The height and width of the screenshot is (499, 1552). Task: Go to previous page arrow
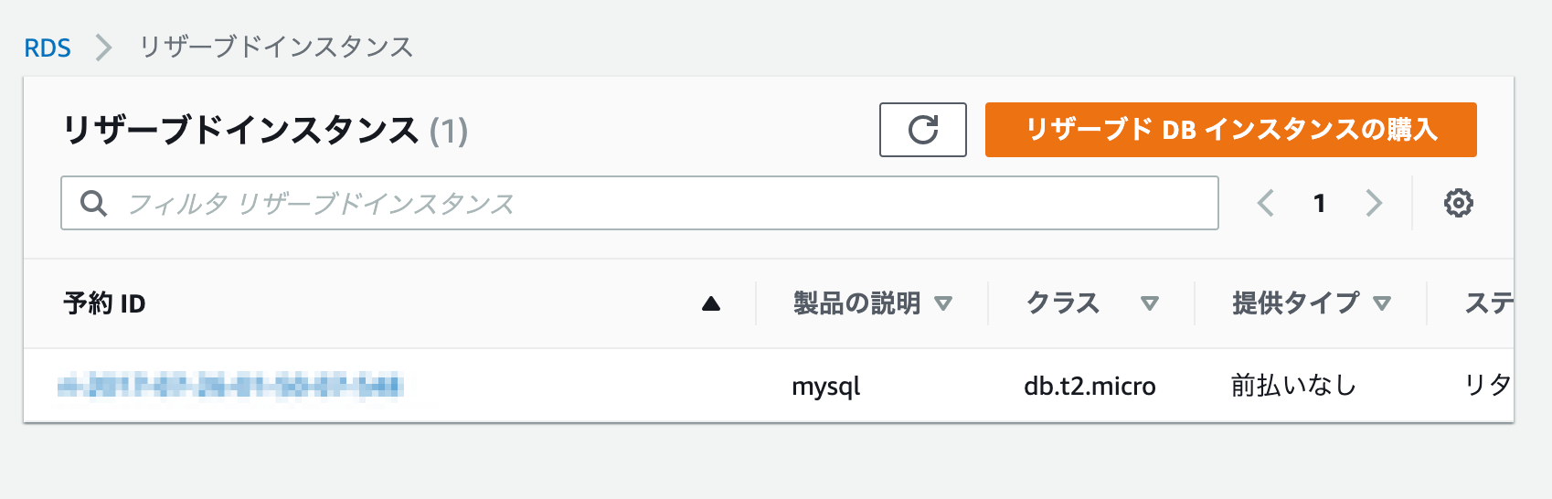(1266, 203)
